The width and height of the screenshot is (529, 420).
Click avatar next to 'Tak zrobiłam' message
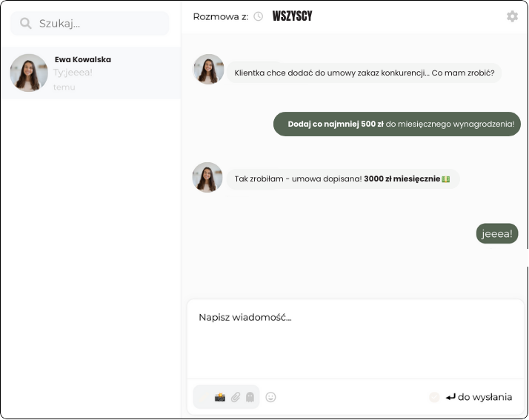tap(207, 178)
